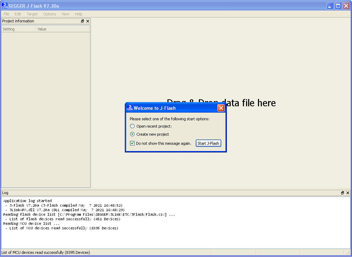Open the Edit menu
352x257 pixels.
click(18, 14)
